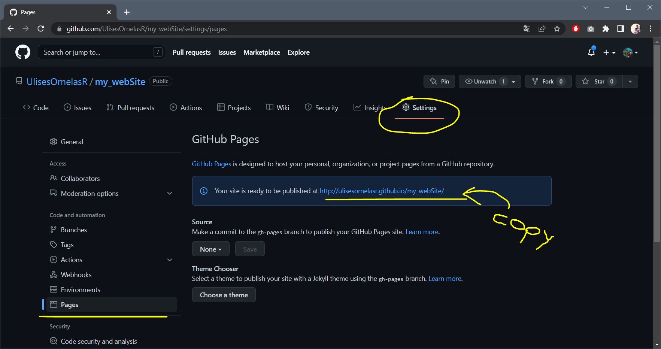
Task: Click Pull requests in top navigation
Action: pyautogui.click(x=191, y=52)
